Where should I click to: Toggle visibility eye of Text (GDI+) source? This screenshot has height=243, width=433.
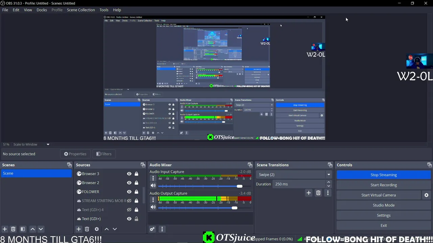(x=129, y=219)
